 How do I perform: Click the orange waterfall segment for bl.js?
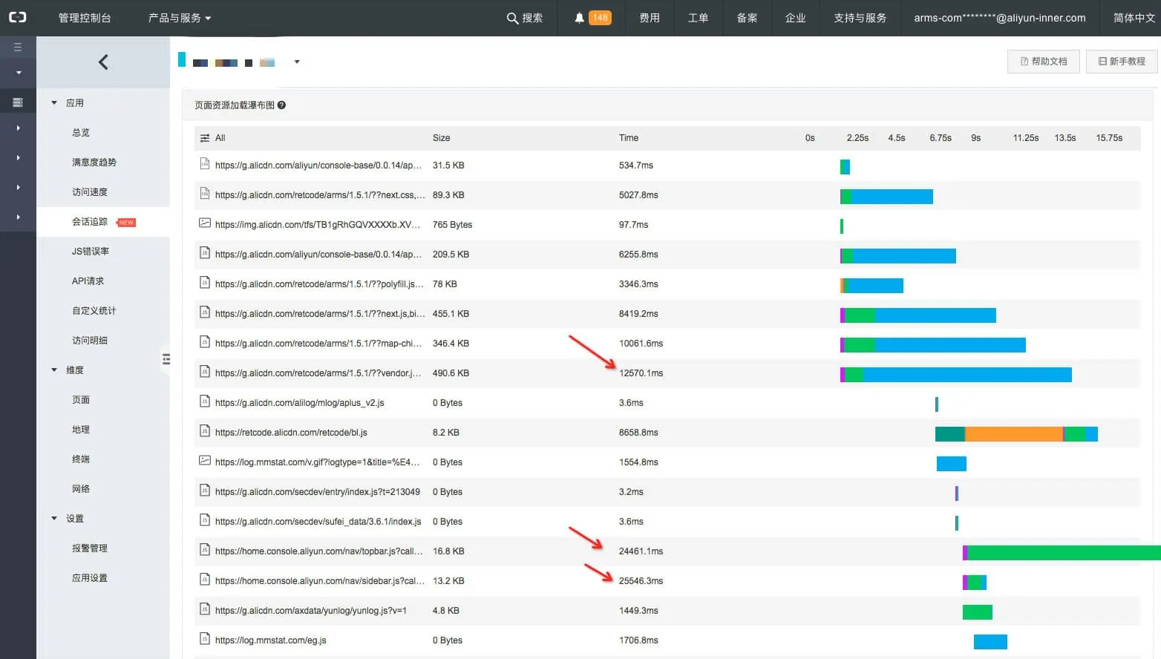(x=1014, y=434)
